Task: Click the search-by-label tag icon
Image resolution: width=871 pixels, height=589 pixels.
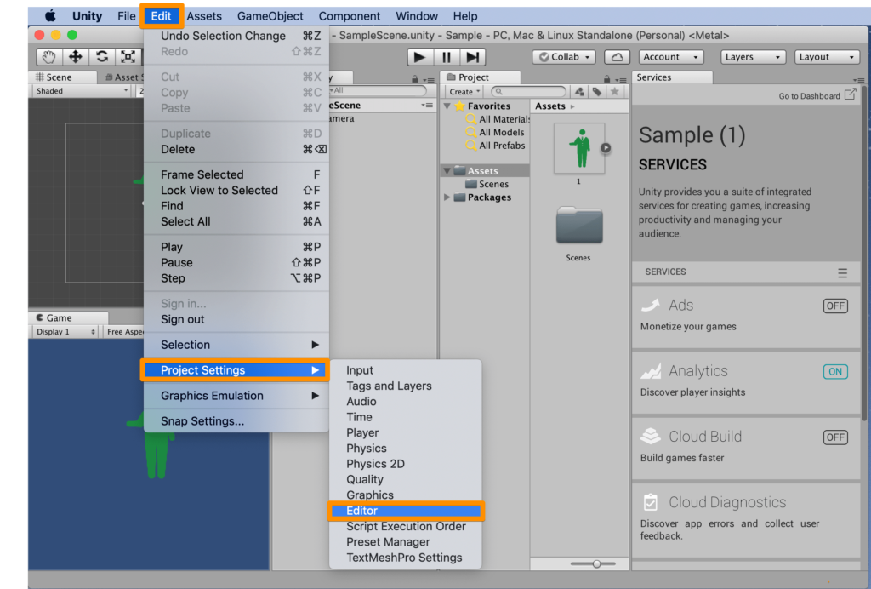Action: [596, 92]
